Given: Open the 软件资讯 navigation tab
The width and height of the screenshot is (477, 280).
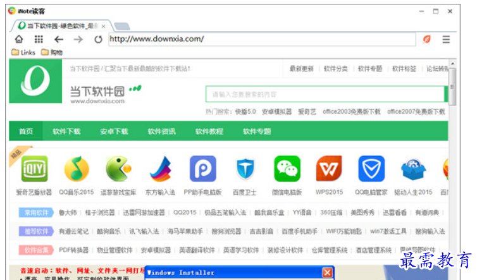Looking at the screenshot, I should pyautogui.click(x=161, y=131).
